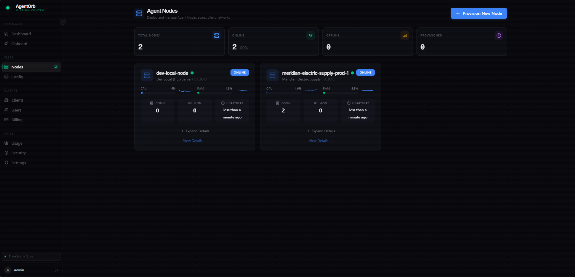The width and height of the screenshot is (575, 277).
Task: Click dev-local-node CPU sparkline chart
Action: [185, 91]
